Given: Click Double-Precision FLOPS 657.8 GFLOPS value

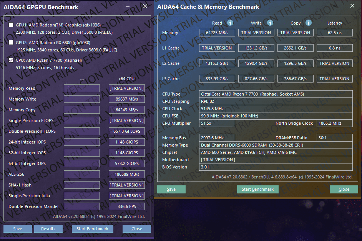Looking at the screenshot, I should pyautogui.click(x=127, y=131).
